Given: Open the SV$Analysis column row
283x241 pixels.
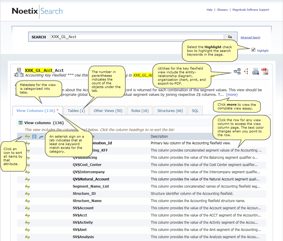Looking at the screenshot, I should [141, 237].
